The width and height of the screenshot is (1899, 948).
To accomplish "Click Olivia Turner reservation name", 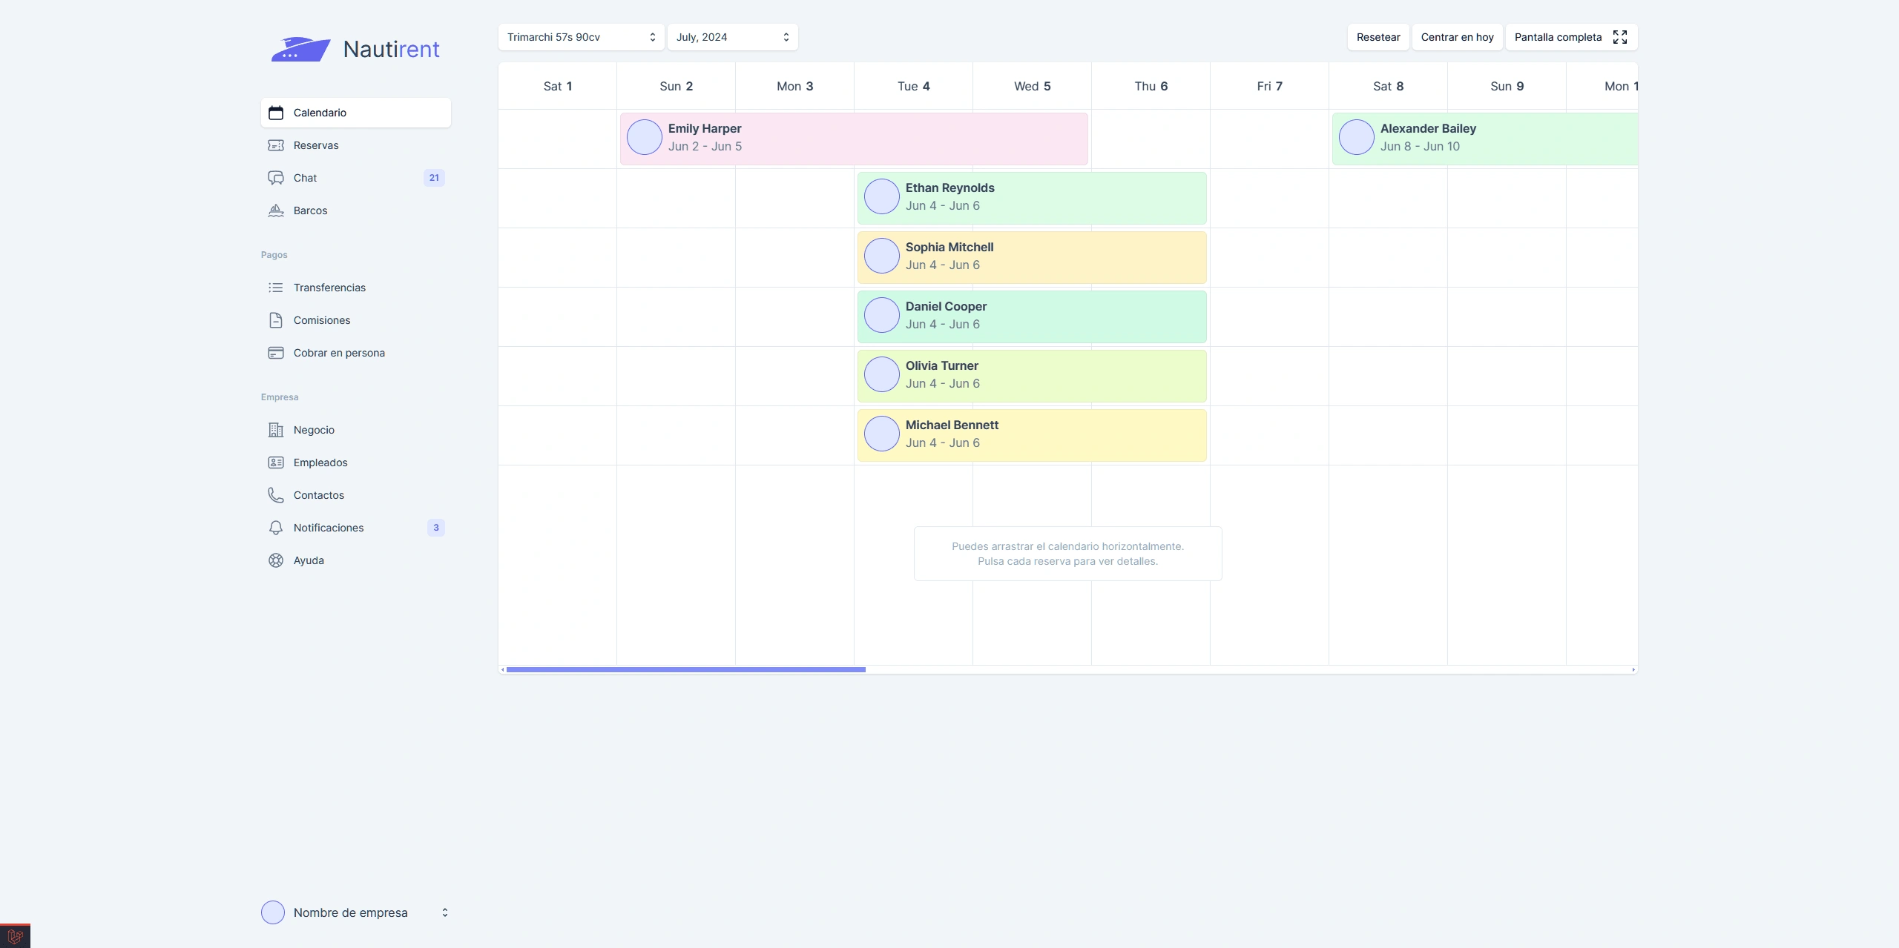I will click(x=942, y=365).
